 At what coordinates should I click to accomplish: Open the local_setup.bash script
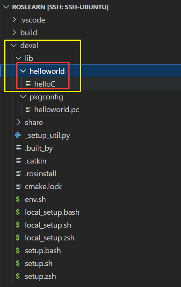pyautogui.click(x=52, y=212)
